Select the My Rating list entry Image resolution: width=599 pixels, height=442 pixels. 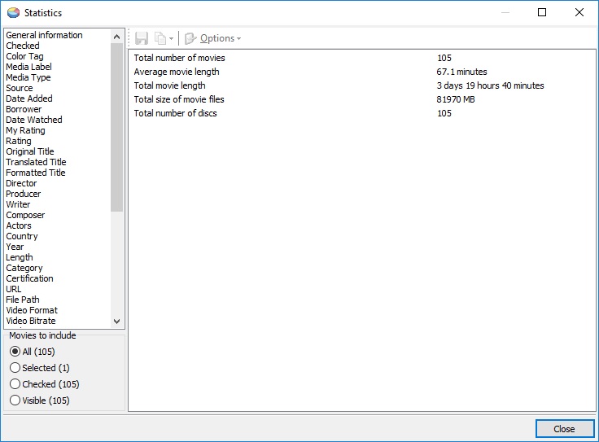pyautogui.click(x=25, y=130)
